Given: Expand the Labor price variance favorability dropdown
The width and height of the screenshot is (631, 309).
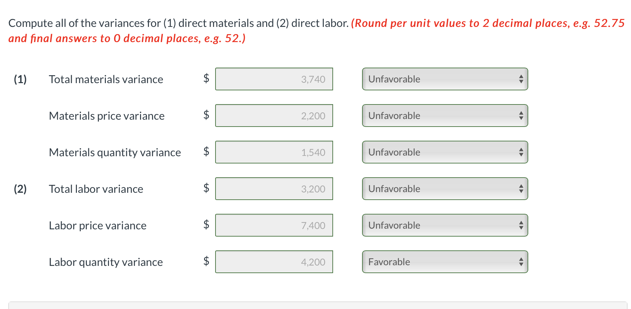Looking at the screenshot, I should click(x=445, y=225).
